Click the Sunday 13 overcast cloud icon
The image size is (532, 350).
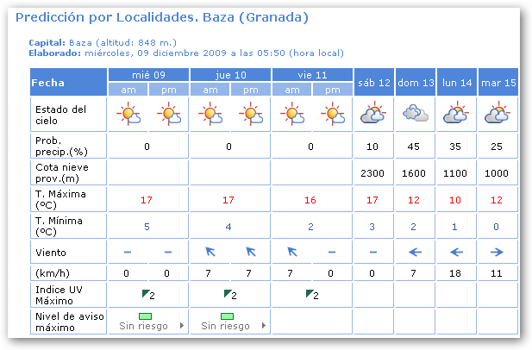pos(414,114)
